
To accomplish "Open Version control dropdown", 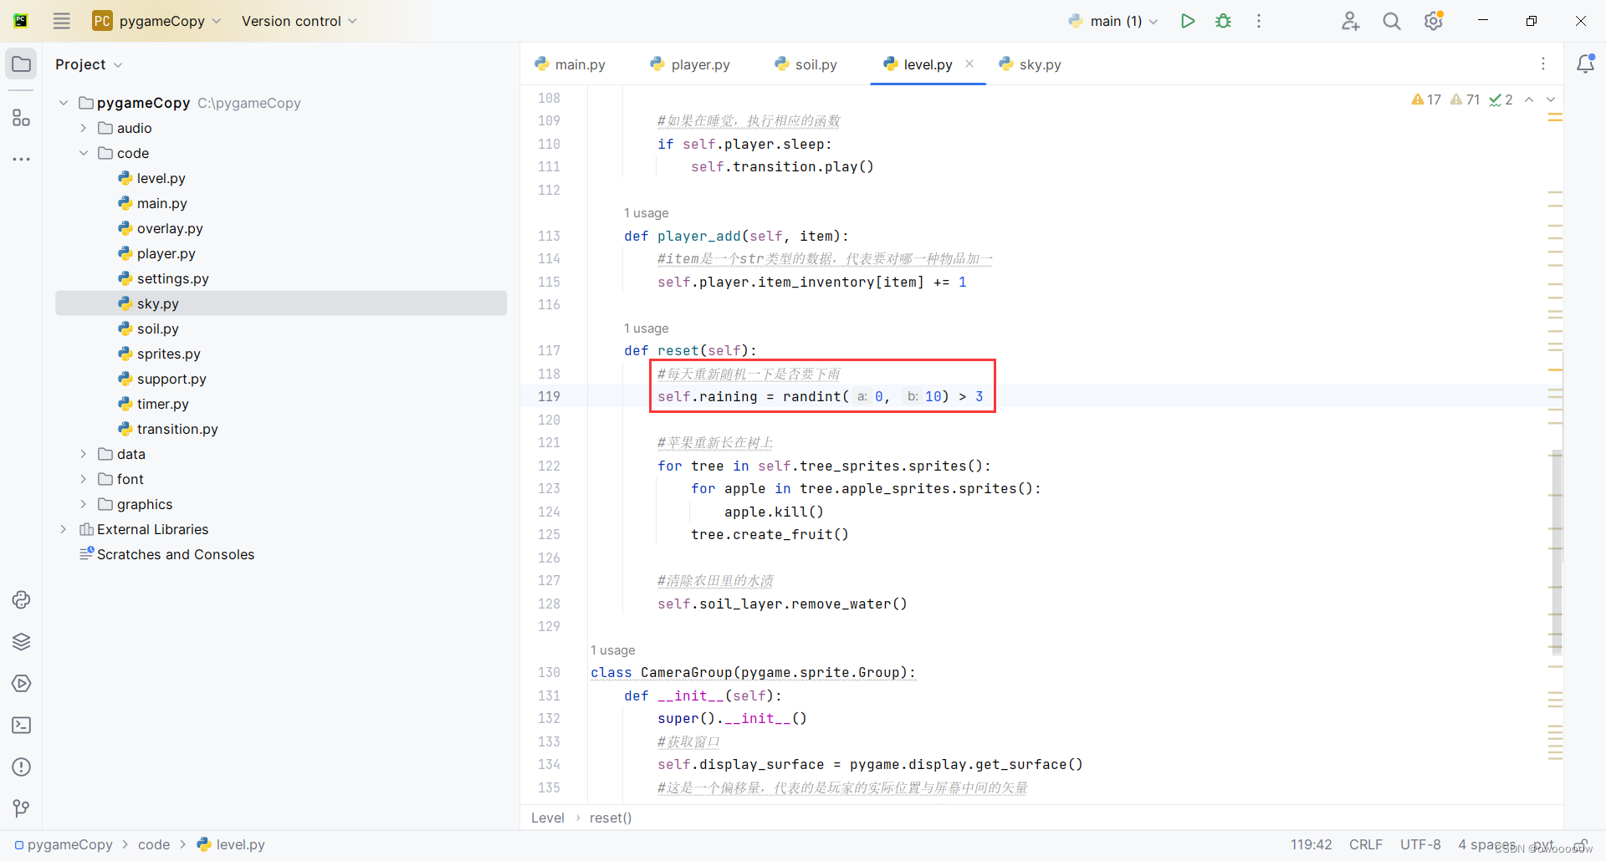I will click(x=299, y=21).
